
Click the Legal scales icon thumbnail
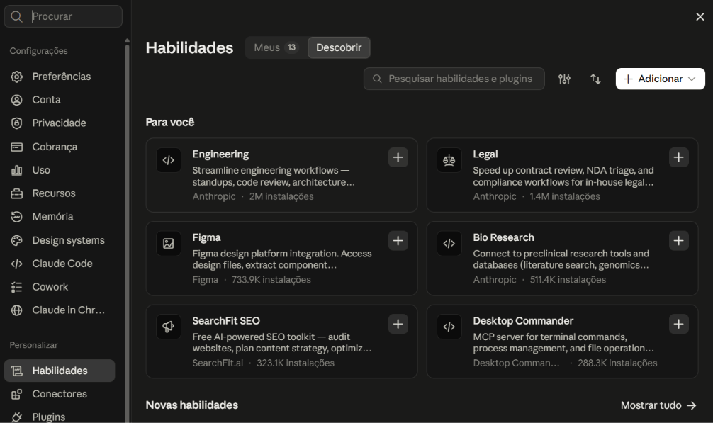pyautogui.click(x=449, y=160)
